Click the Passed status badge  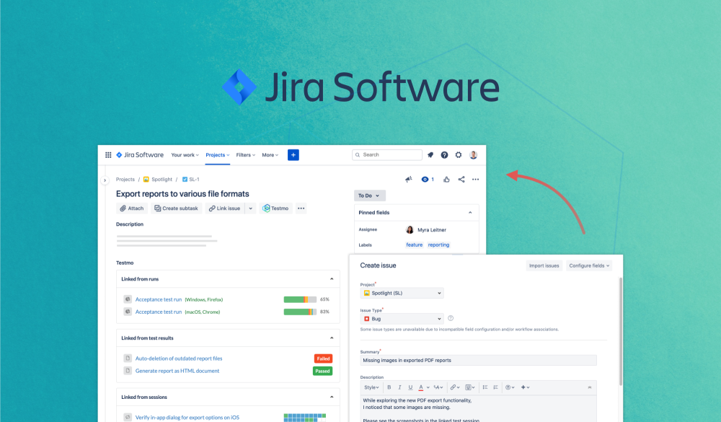point(322,371)
